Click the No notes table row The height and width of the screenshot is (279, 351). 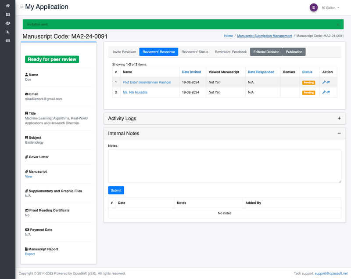pos(225,213)
